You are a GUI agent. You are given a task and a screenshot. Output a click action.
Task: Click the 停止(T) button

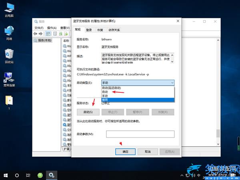[x=113, y=112]
